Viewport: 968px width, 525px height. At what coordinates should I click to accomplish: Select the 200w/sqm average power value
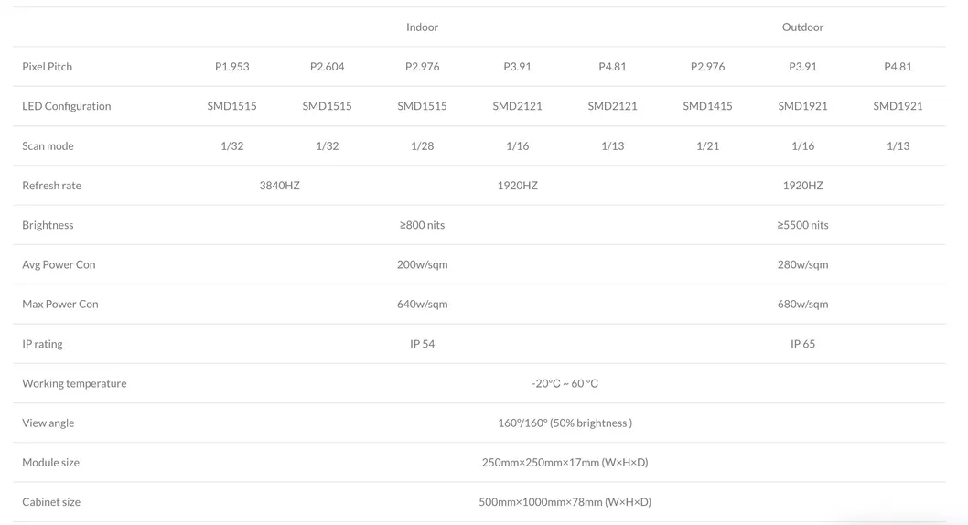pos(422,265)
